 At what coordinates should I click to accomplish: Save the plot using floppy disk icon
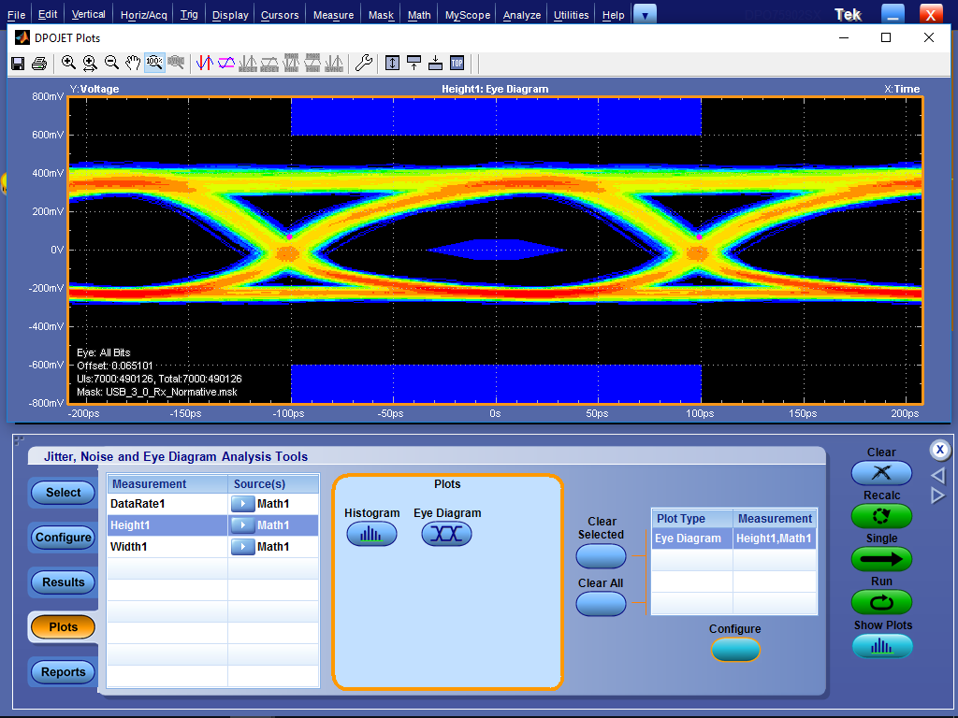[x=18, y=63]
